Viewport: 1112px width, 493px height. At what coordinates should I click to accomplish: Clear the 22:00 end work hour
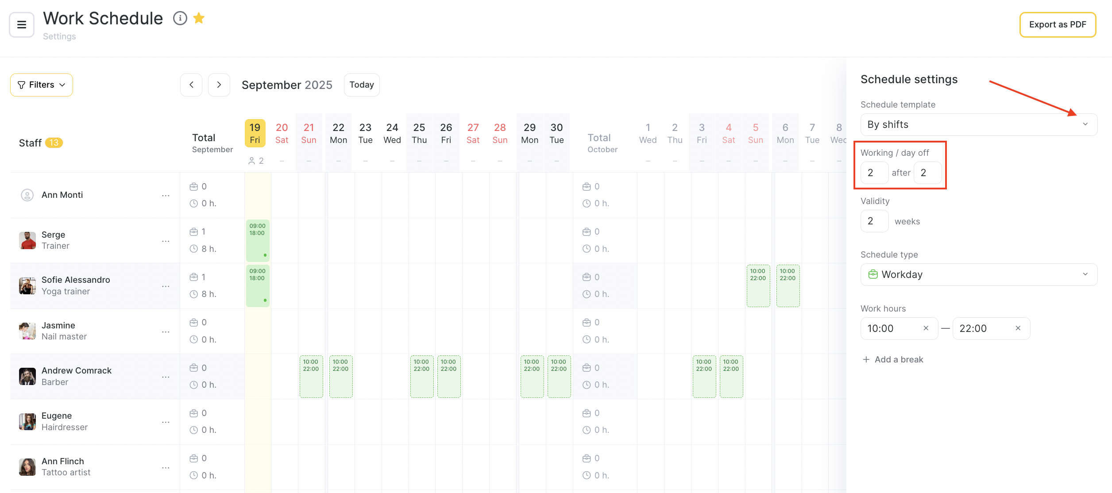[x=1018, y=328]
